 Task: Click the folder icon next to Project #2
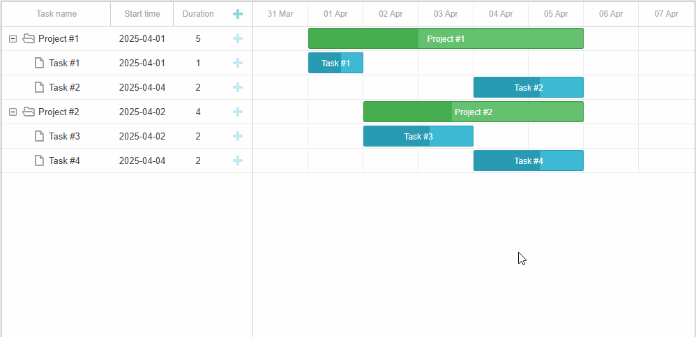[x=29, y=112]
